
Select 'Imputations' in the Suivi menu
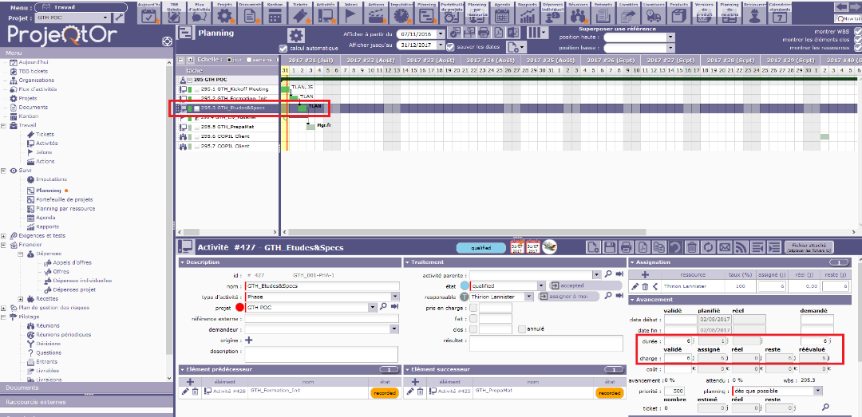[51, 179]
